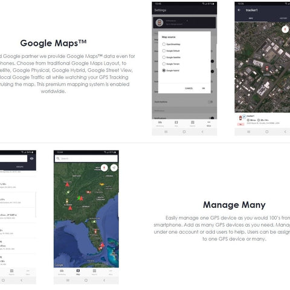
Task: Open the More menu on settings screen
Action: click(x=209, y=123)
